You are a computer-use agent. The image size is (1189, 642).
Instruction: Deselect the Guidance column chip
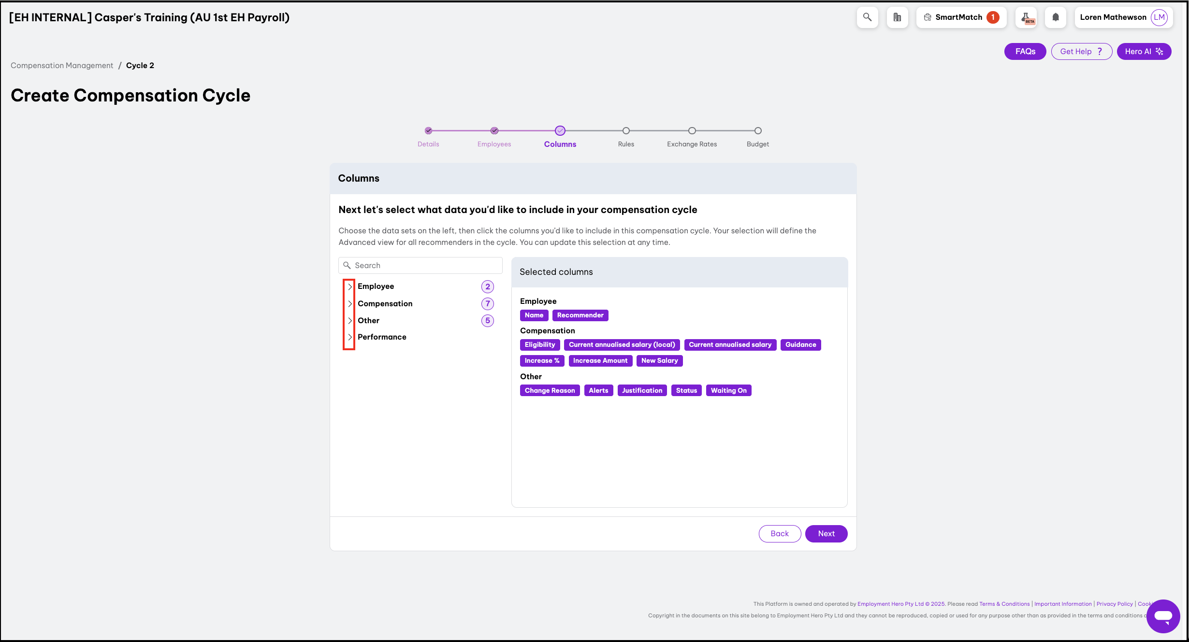pyautogui.click(x=800, y=344)
